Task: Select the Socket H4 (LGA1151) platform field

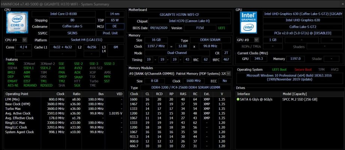Action: [x=87, y=40]
